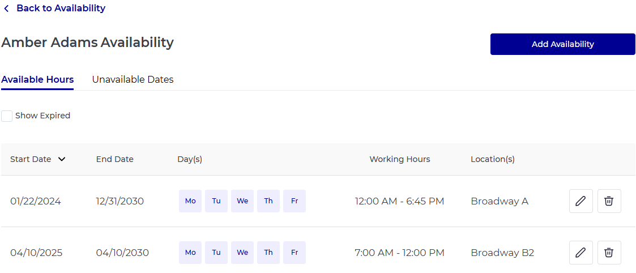
Task: Click the Mo day chip in 01/22/2024 row
Action: [x=190, y=201]
